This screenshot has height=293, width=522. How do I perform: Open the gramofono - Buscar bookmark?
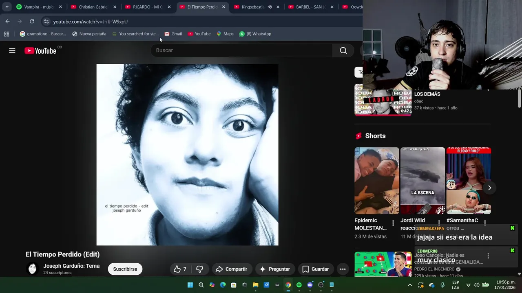[43, 34]
